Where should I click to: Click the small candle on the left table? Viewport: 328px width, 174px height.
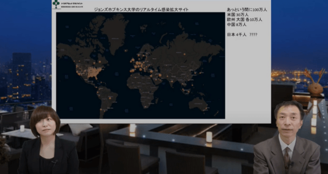[x=22, y=128]
